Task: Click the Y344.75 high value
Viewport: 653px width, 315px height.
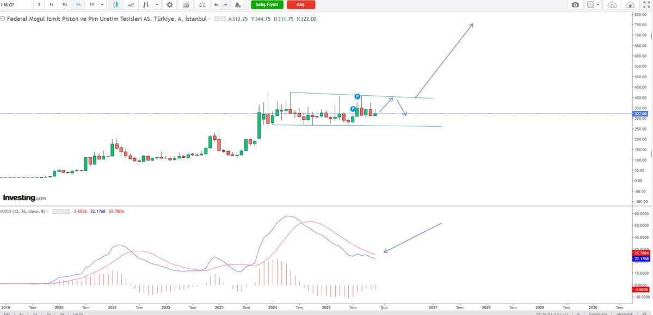Action: pos(261,19)
